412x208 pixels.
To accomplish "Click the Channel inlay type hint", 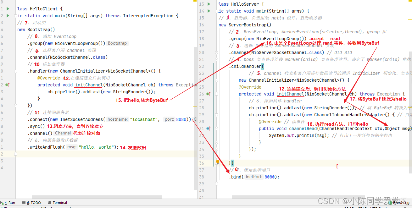I will (x=63, y=133).
